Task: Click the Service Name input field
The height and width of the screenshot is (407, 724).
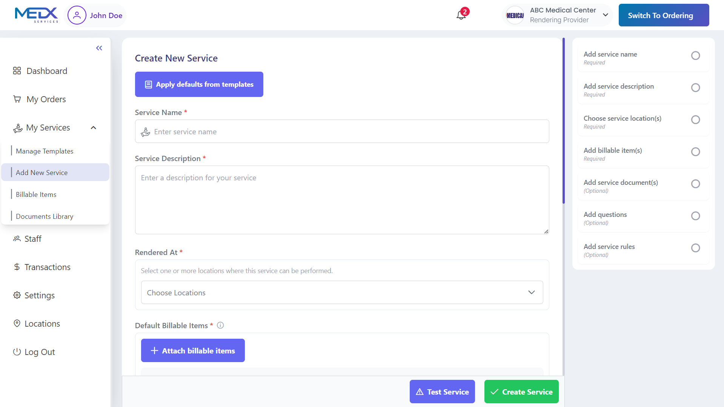Action: pos(342,132)
